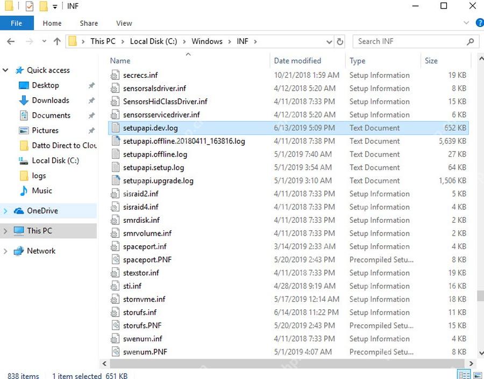The height and width of the screenshot is (379, 484).
Task: Collapse the Quick access tree node
Action: point(5,70)
